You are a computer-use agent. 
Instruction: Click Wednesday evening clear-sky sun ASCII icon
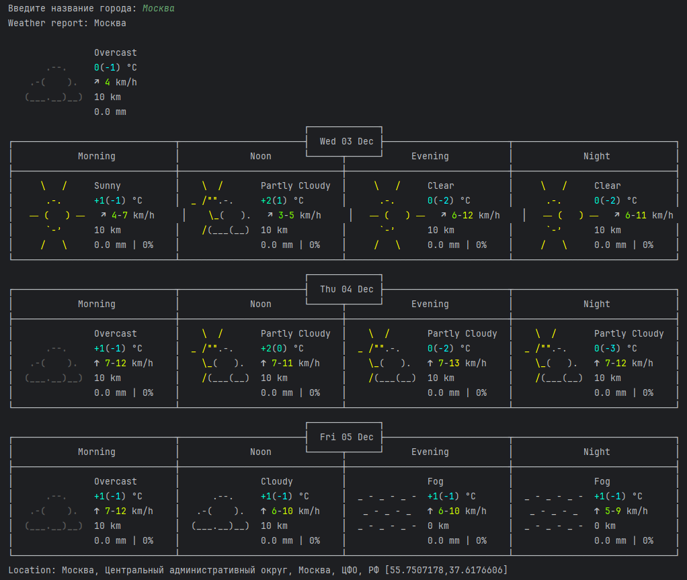point(397,215)
